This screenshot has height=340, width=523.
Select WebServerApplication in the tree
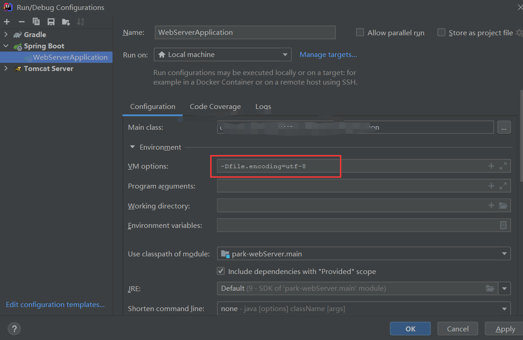coord(56,57)
